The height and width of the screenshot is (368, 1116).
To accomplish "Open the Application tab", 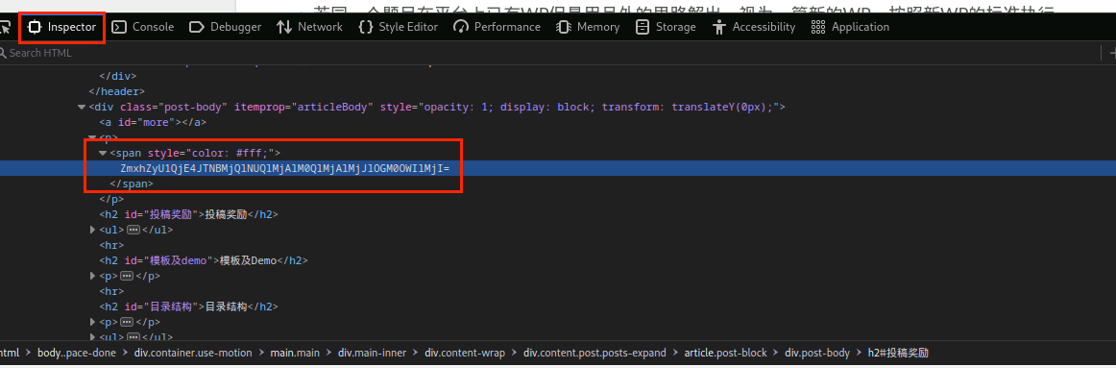I will click(851, 27).
